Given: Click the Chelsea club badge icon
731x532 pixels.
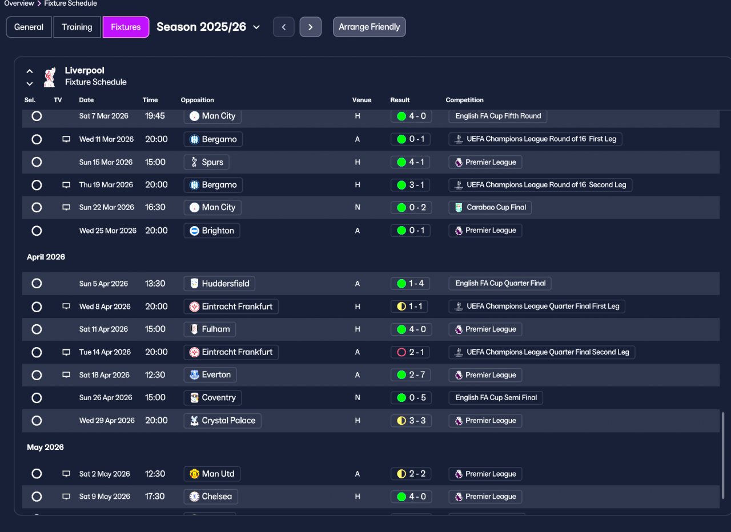Looking at the screenshot, I should [x=194, y=497].
